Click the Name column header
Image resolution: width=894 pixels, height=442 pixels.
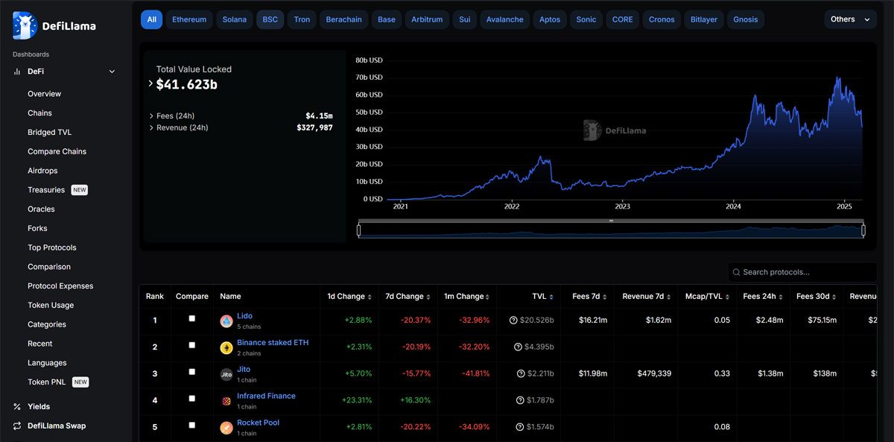230,297
